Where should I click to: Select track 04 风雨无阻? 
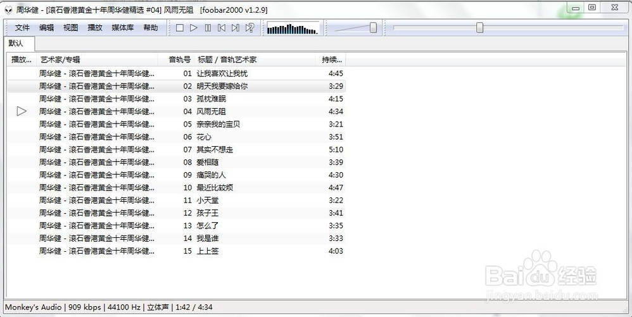pyautogui.click(x=177, y=111)
